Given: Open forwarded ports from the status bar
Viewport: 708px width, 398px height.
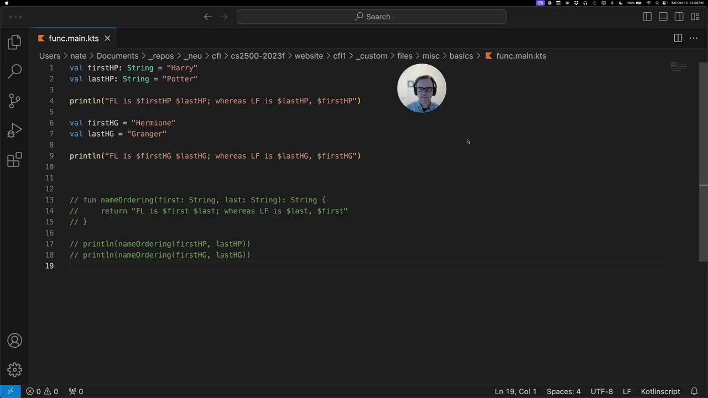Looking at the screenshot, I should (76, 391).
